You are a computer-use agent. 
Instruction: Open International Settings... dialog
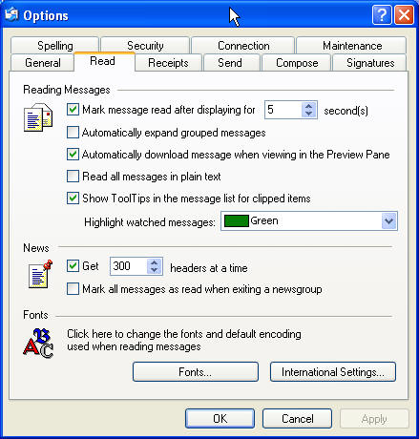[x=333, y=371]
